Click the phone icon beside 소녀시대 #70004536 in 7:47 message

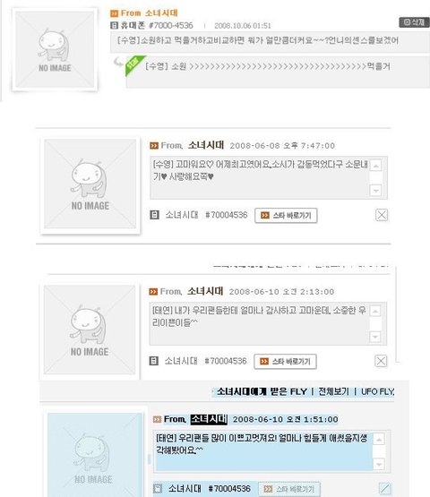pyautogui.click(x=154, y=215)
